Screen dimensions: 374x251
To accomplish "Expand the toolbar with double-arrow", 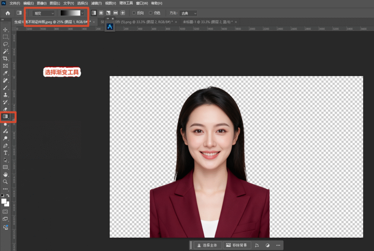I will click(3, 20).
